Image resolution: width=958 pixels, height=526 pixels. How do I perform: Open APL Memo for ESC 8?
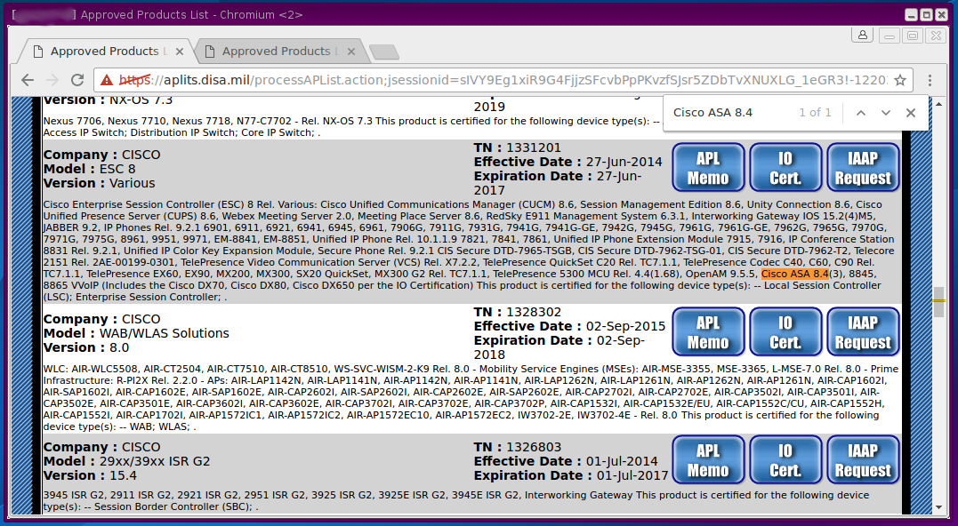click(x=708, y=168)
